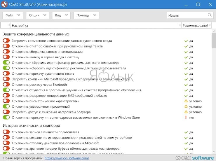Click green checkmark on Bluetooth advertising row
The image size is (216, 161).
186,85
